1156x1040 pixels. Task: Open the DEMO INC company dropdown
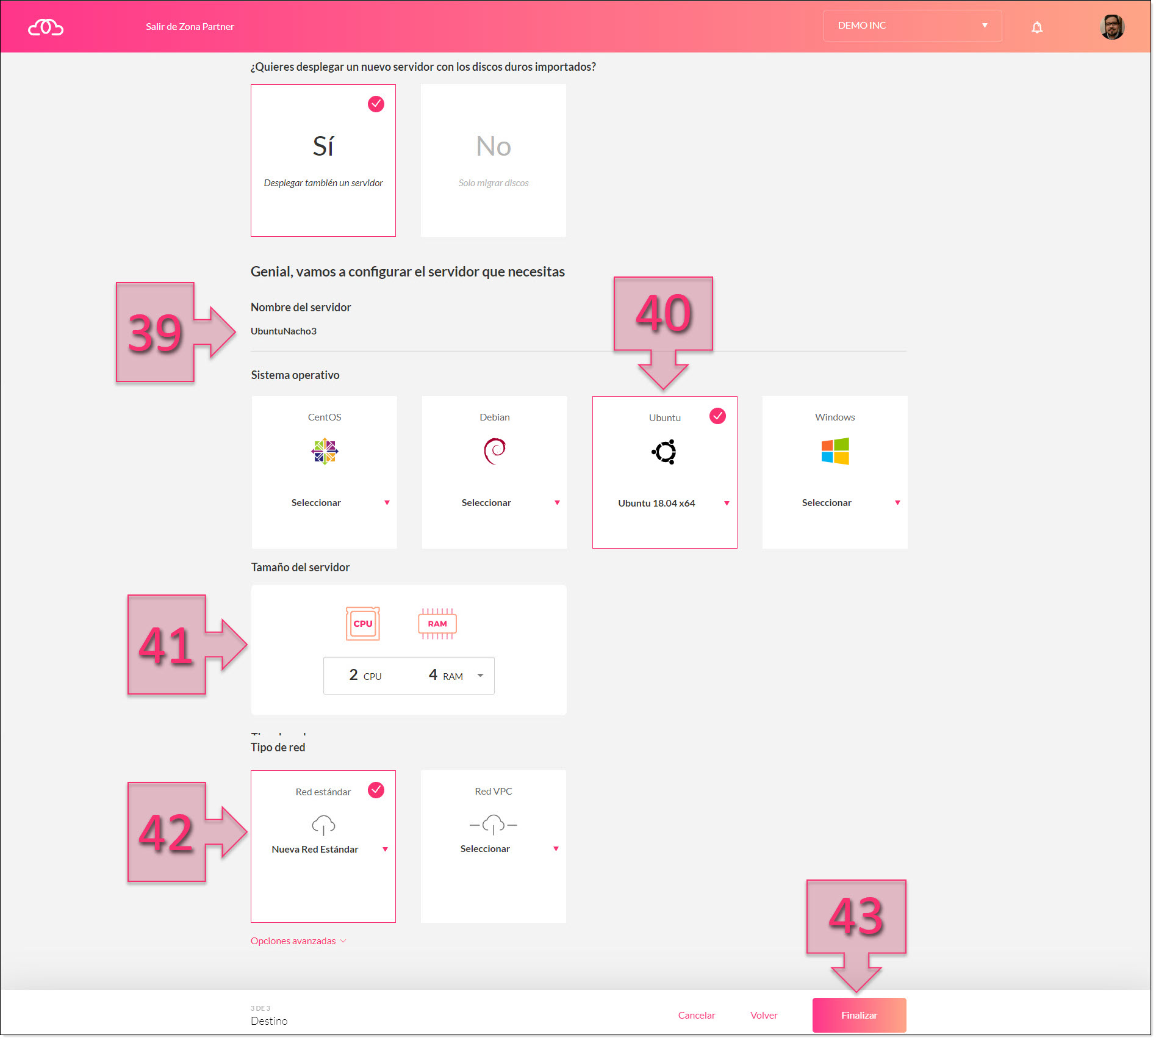[x=912, y=26]
